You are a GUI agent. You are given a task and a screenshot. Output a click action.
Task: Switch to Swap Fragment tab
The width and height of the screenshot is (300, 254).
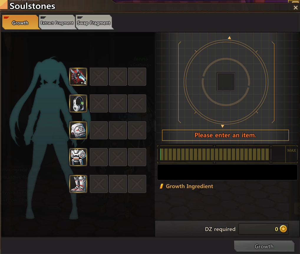pyautogui.click(x=94, y=22)
